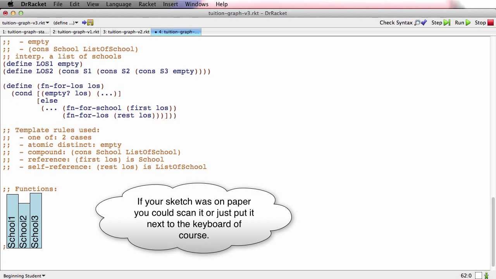496x279 pixels.
Task: Click the line "(define (fn-for-los los)"
Action: [x=53, y=86]
